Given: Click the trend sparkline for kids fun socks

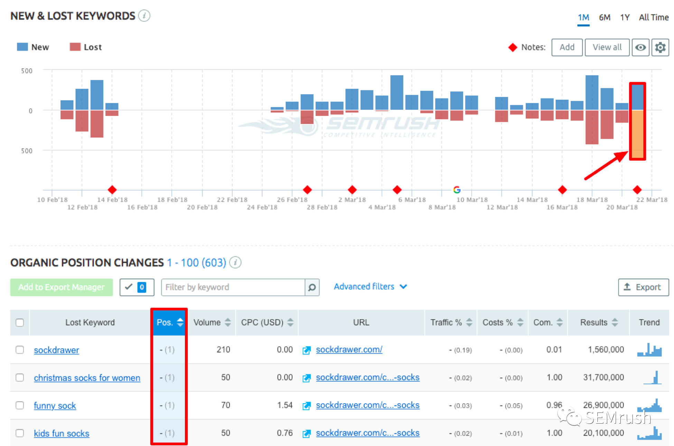Looking at the screenshot, I should [649, 433].
